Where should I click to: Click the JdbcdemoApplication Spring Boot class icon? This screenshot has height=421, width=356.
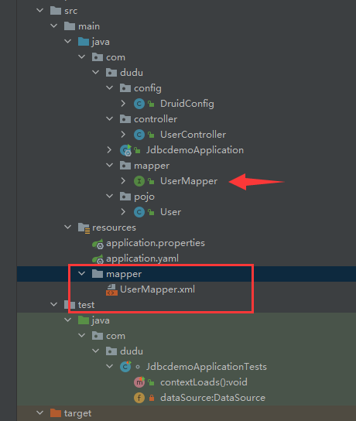coord(125,150)
